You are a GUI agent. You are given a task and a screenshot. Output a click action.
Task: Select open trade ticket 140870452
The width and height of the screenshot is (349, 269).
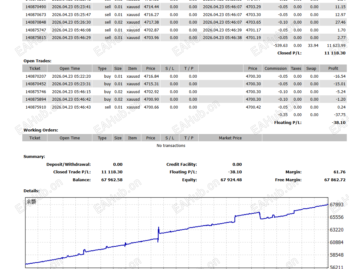click(35, 84)
